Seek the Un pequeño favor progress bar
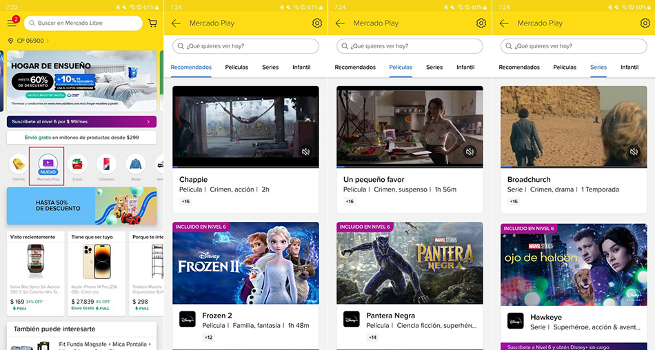 coord(410,167)
